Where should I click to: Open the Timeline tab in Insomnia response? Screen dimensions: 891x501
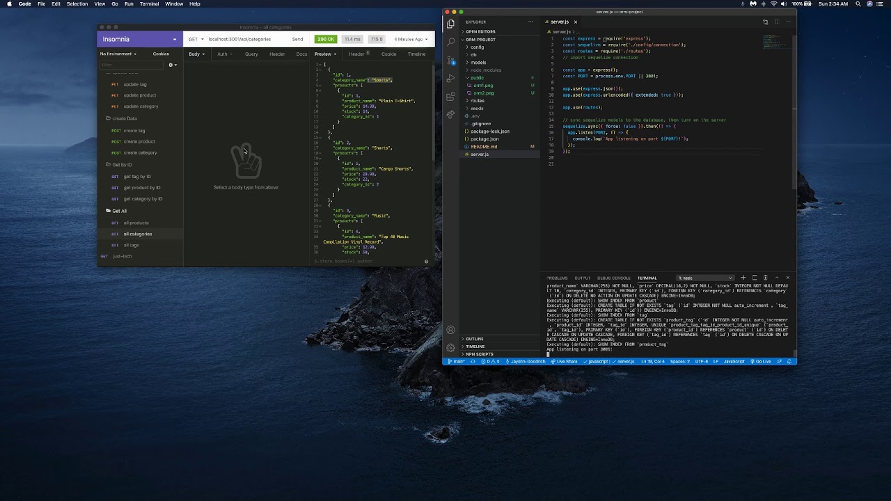(416, 54)
